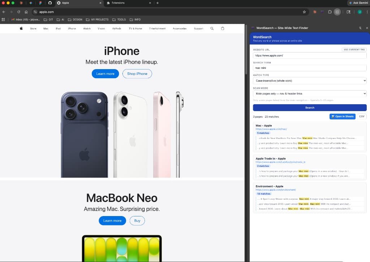Select the search icon in Apple's navigation bar
The height and width of the screenshot is (262, 370).
[x=212, y=28]
